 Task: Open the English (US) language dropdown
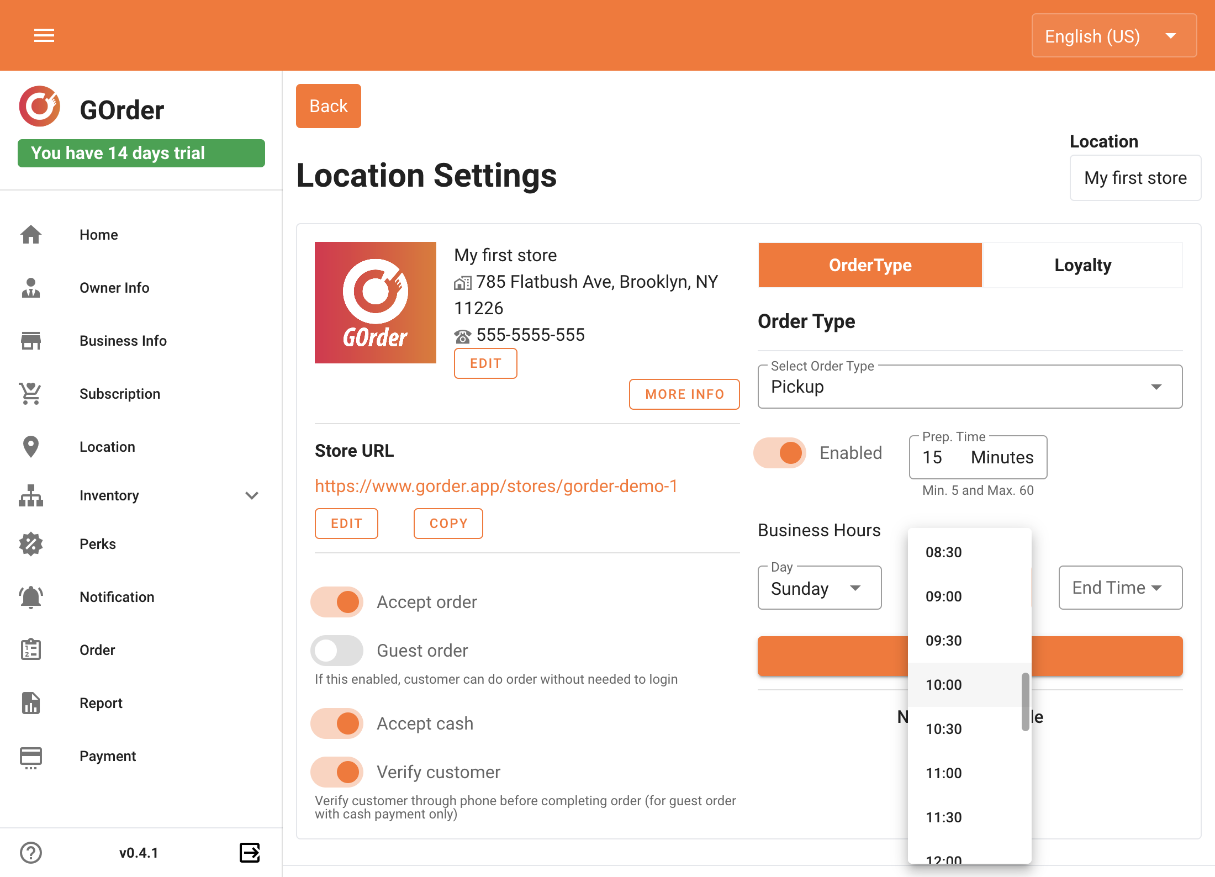1114,36
